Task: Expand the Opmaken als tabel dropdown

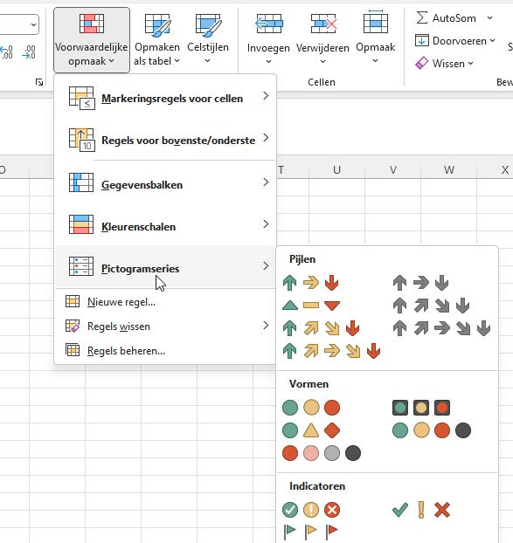Action: (156, 40)
